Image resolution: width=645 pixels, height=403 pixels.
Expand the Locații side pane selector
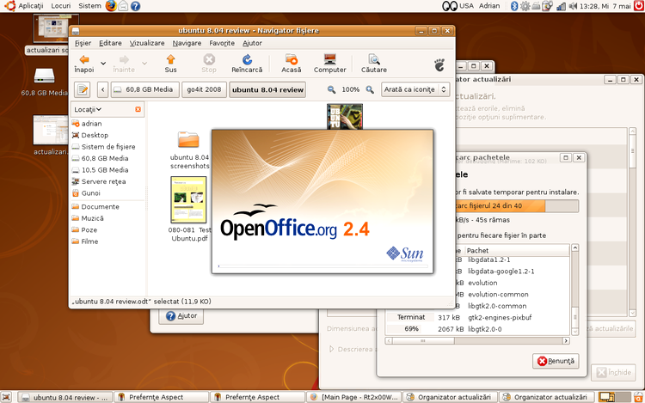tap(89, 109)
